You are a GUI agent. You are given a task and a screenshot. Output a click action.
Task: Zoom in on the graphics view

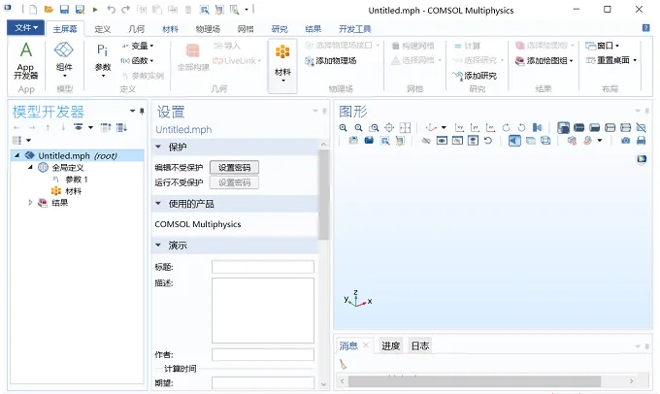(343, 127)
